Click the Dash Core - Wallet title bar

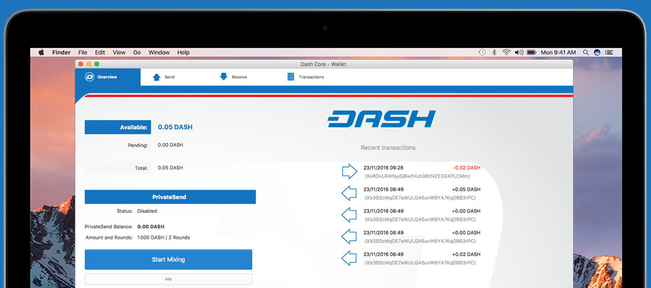(323, 64)
